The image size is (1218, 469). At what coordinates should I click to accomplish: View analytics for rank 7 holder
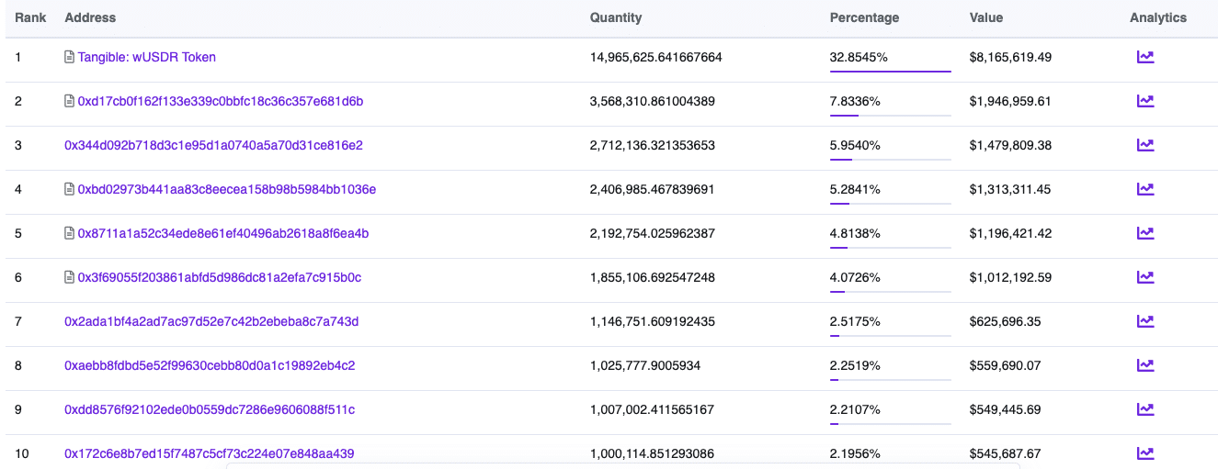1144,321
